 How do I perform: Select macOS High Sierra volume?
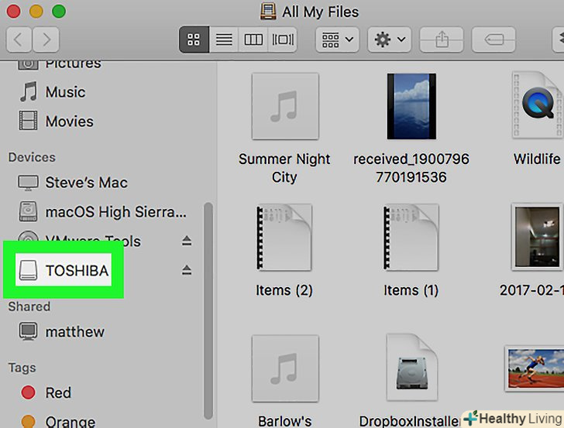103,212
